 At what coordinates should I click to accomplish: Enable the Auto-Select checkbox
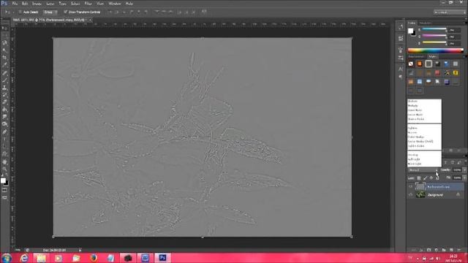point(20,12)
